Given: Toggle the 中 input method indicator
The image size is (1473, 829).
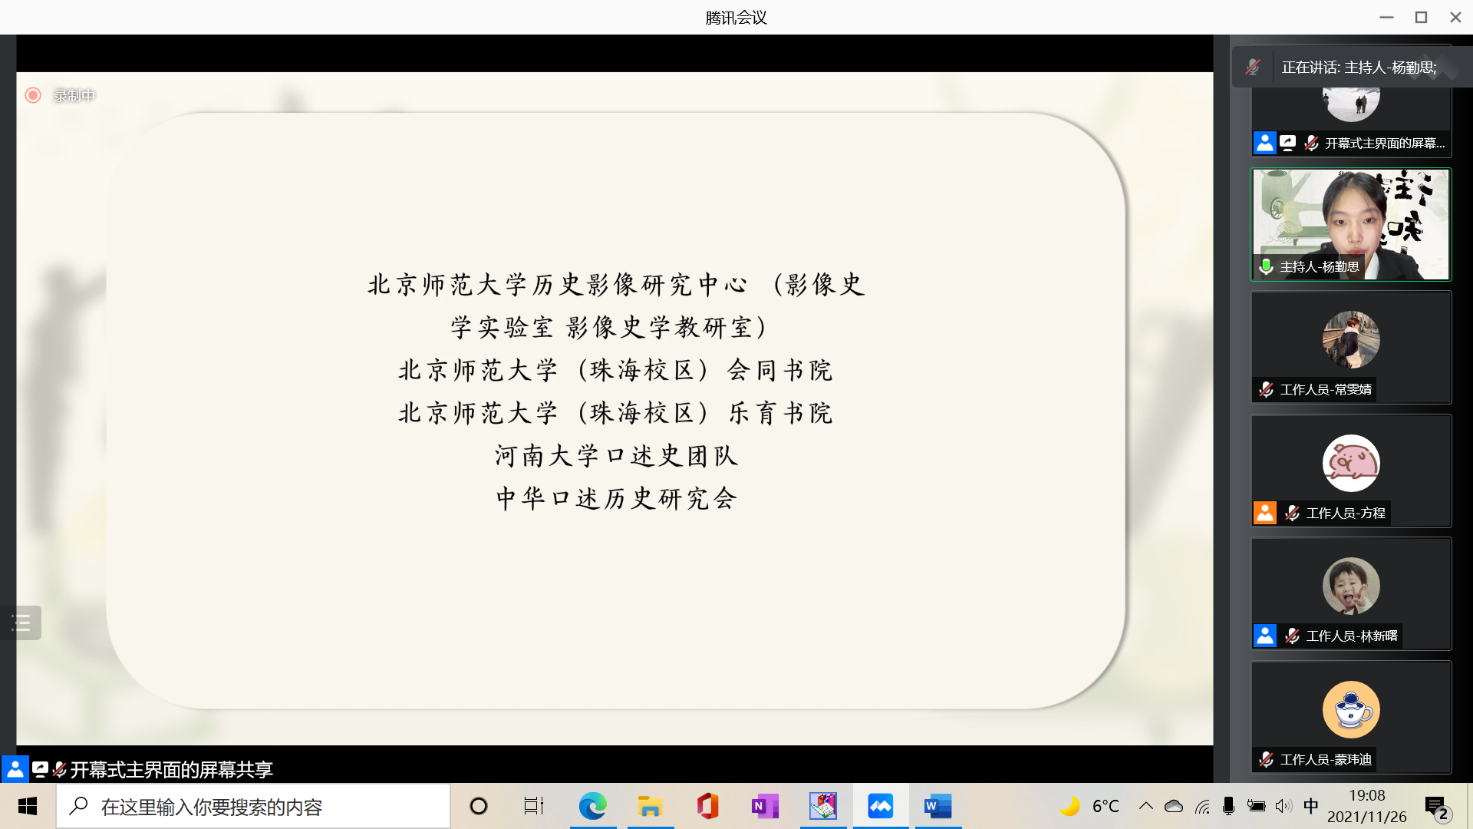Looking at the screenshot, I should click(x=1311, y=806).
